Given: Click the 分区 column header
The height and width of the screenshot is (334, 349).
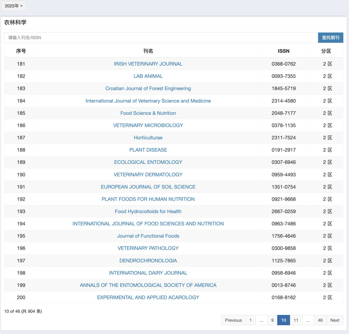Looking at the screenshot, I should [x=326, y=51].
